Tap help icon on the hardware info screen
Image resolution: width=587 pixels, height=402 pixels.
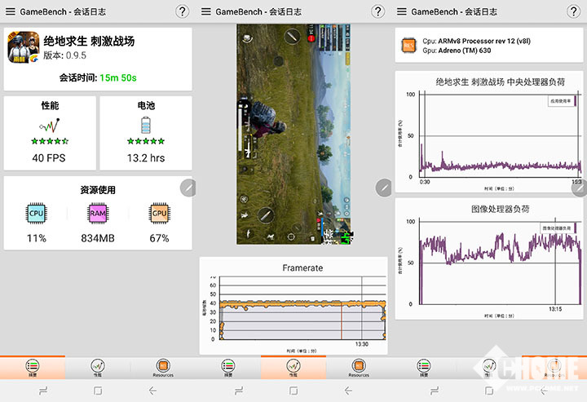pos(574,11)
